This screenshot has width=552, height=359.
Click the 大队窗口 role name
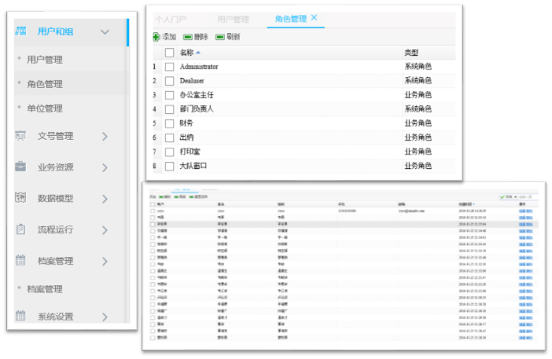193,166
